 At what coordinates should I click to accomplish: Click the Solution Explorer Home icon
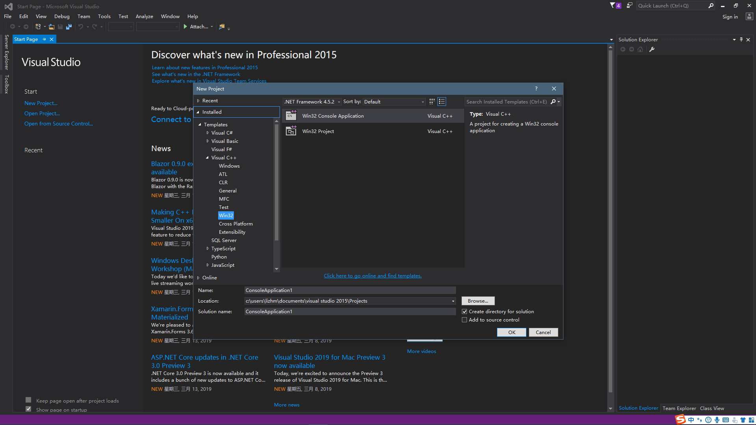640,49
